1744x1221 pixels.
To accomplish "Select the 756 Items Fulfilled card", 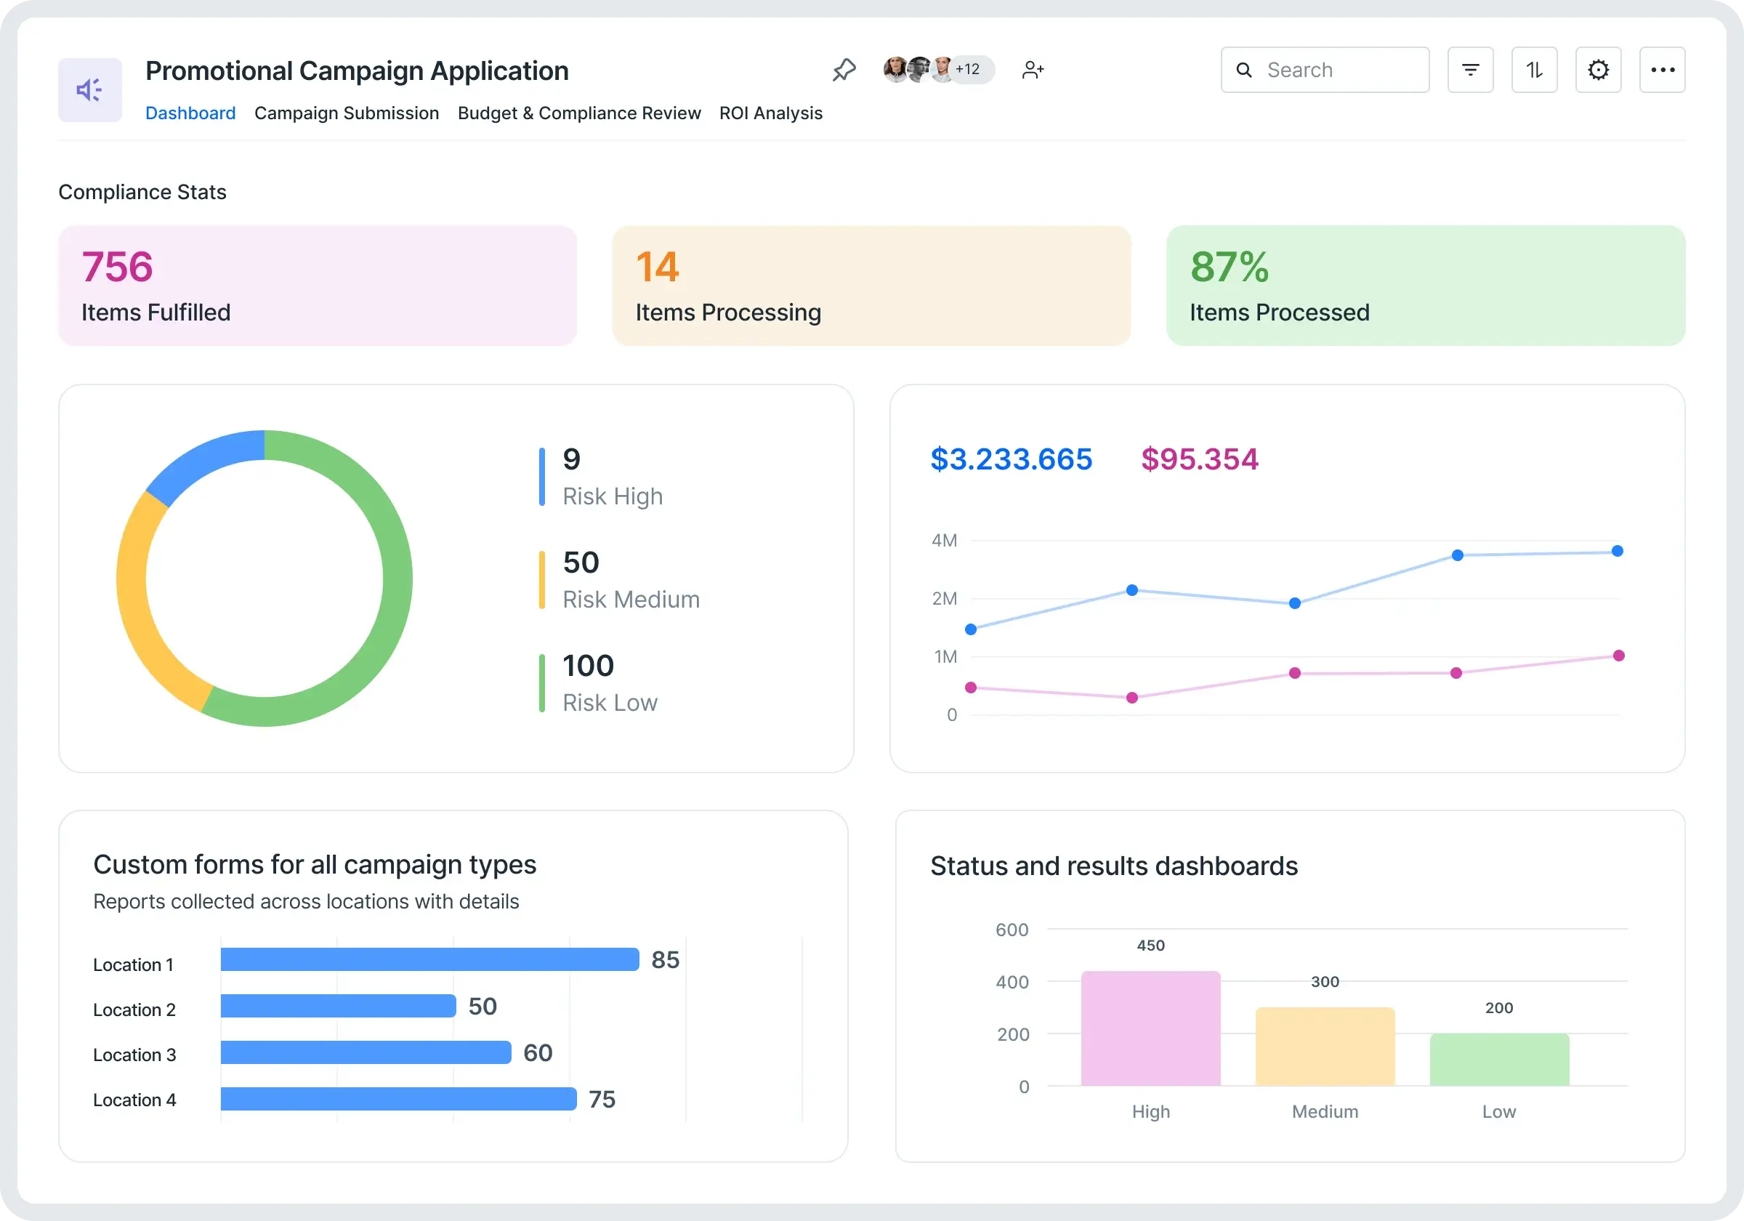I will click(x=318, y=286).
